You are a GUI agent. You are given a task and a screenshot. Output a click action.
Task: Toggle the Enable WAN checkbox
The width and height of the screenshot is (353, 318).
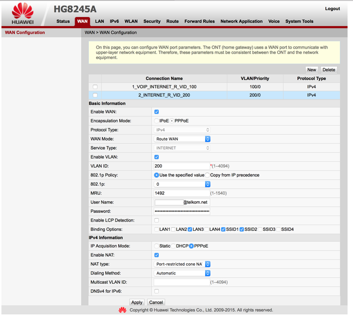pyautogui.click(x=157, y=112)
